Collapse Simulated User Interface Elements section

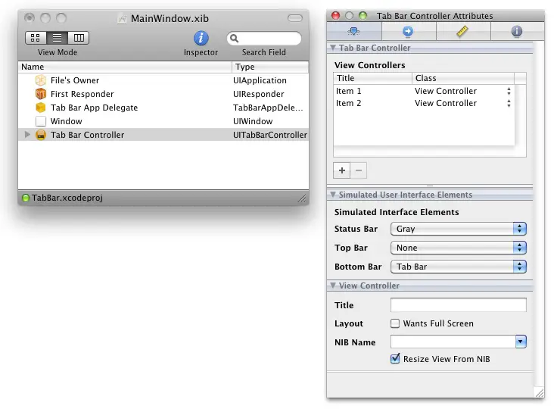coord(333,194)
